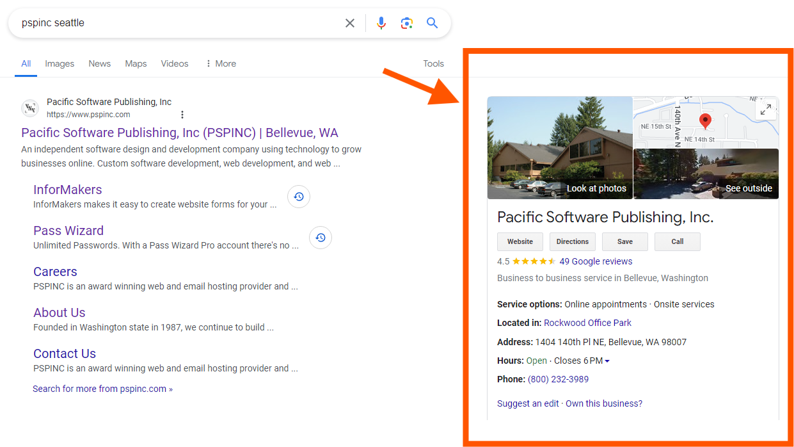The width and height of the screenshot is (794, 447).
Task: Select the All tab
Action: pyautogui.click(x=26, y=63)
